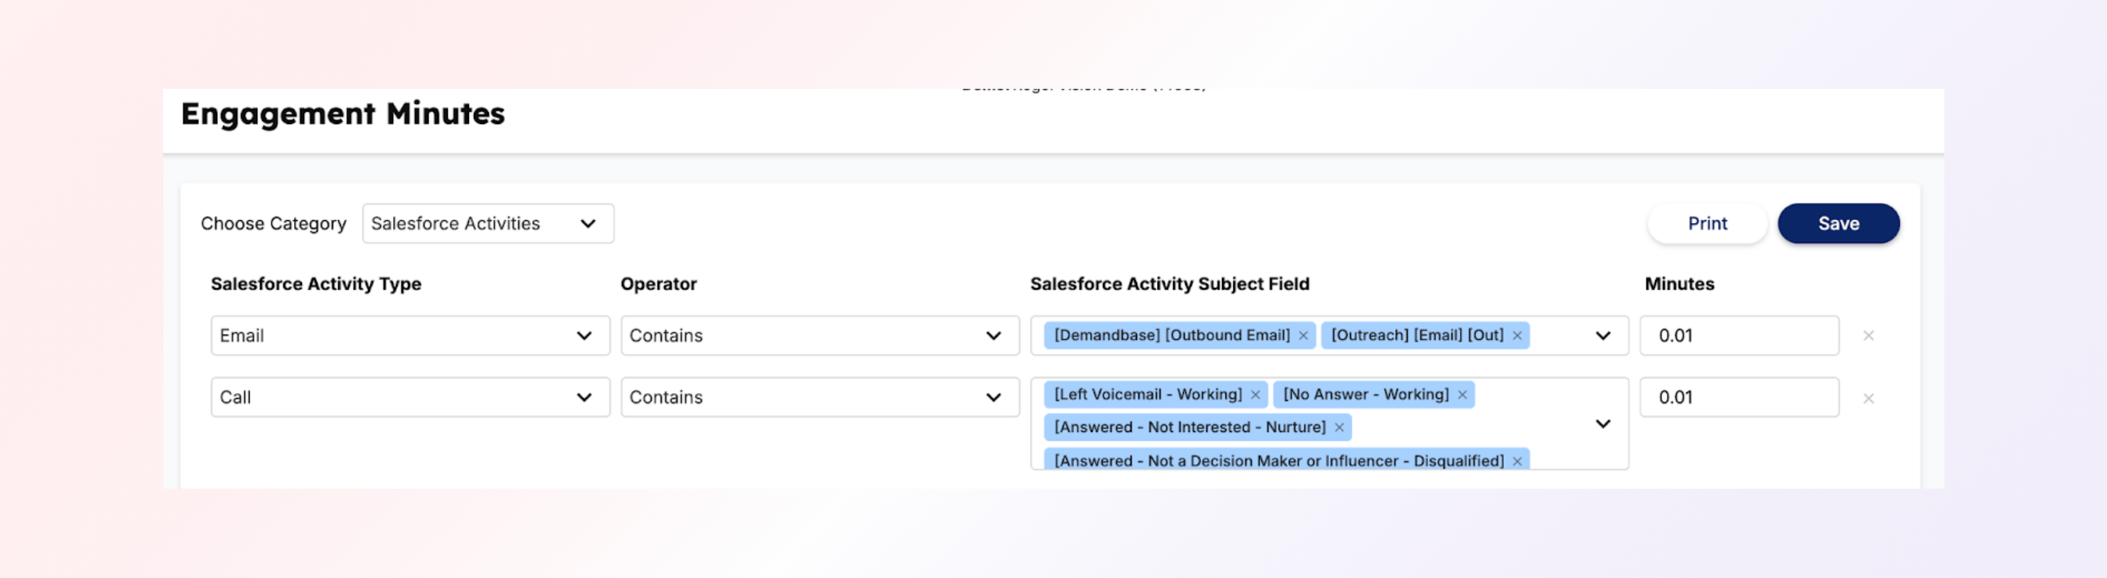The height and width of the screenshot is (578, 2107).
Task: Open the Choose Category dropdown
Action: coord(488,224)
